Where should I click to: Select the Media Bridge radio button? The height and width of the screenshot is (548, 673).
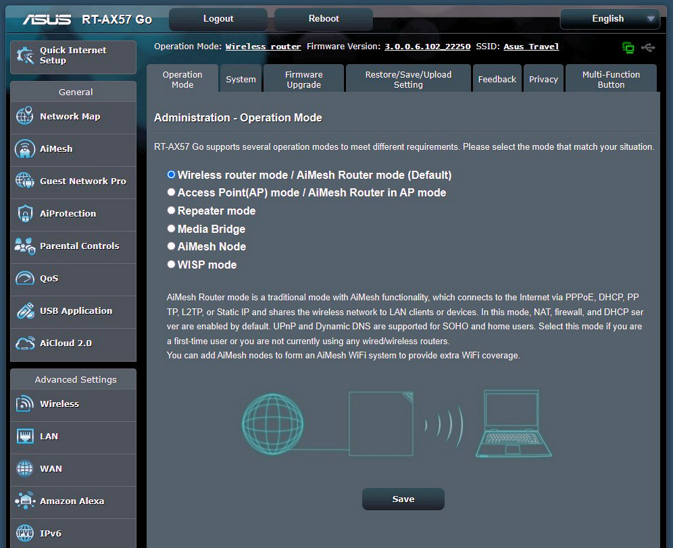(x=172, y=229)
